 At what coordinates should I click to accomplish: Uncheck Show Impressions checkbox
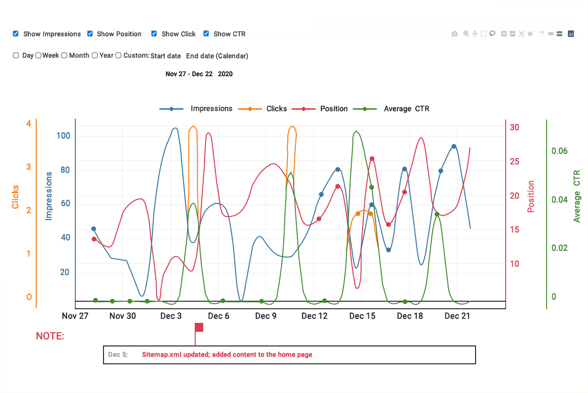coord(16,33)
